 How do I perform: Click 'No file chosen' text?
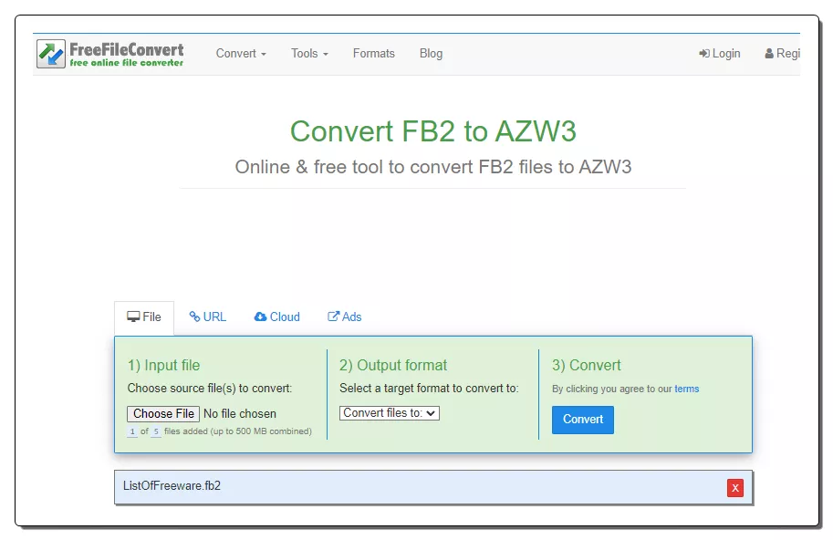pos(240,413)
